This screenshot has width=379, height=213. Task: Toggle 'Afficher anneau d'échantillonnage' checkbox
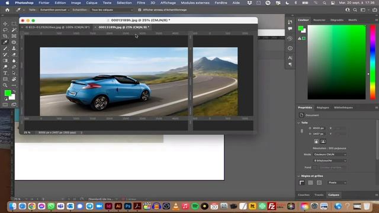[x=140, y=10]
